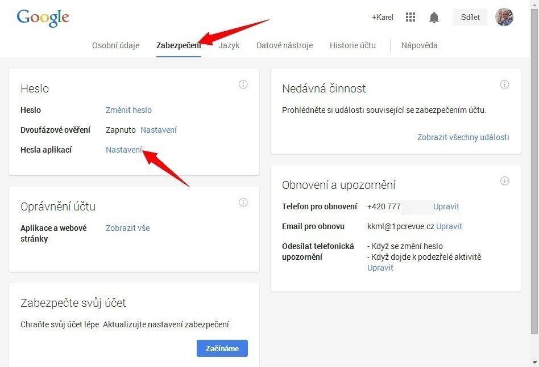Click Upravit next to Telefon pro obnovení
Image resolution: width=539 pixels, height=367 pixels.
pyautogui.click(x=446, y=206)
